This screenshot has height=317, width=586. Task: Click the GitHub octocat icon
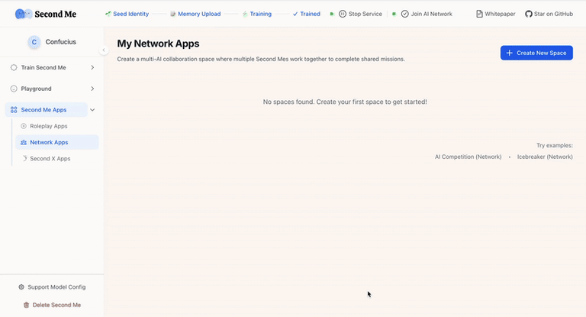(529, 14)
